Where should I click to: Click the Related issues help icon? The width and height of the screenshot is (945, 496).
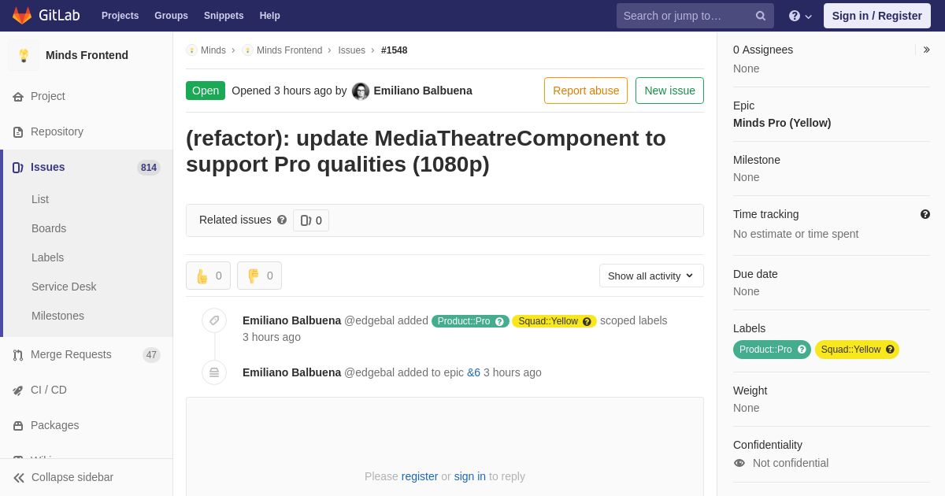282,220
